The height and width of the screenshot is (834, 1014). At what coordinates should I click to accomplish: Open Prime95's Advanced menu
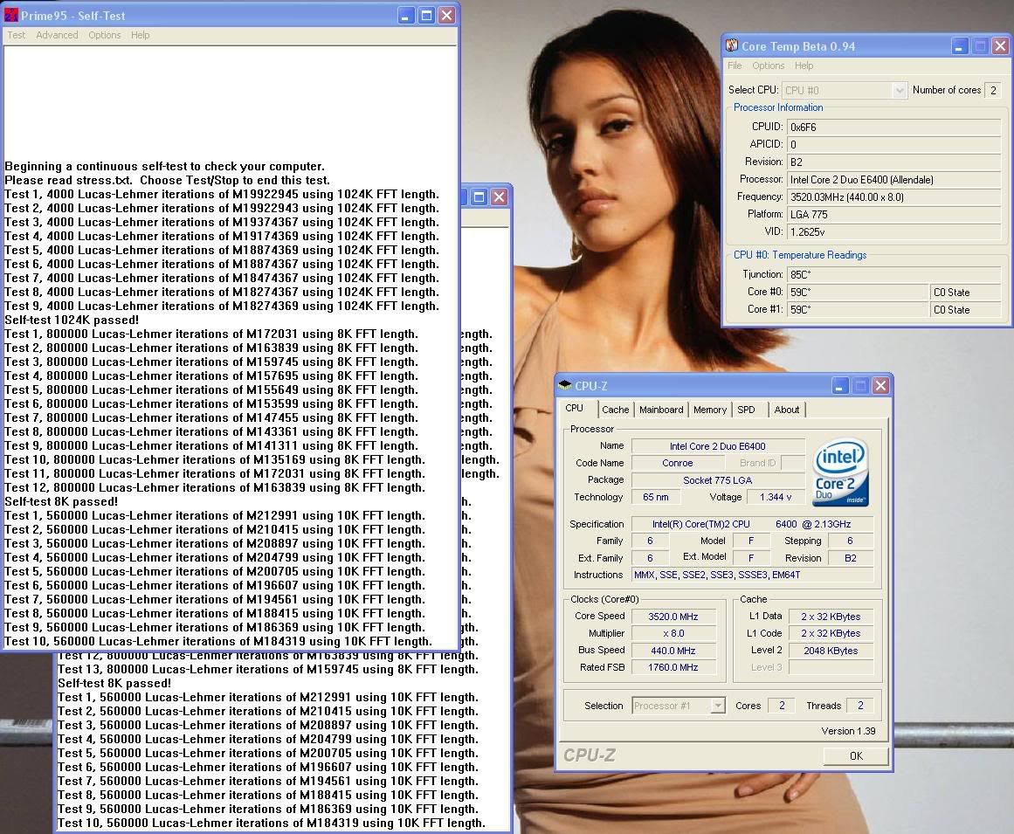57,35
